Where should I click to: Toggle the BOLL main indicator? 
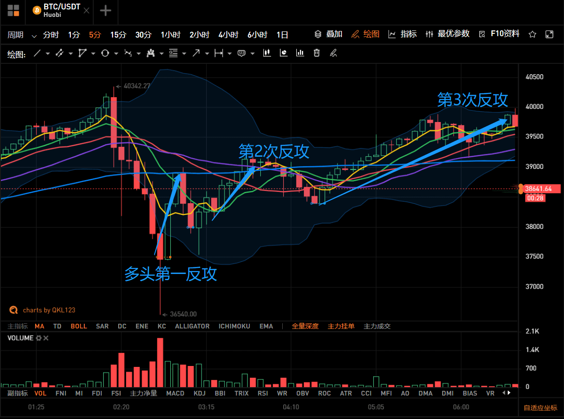pos(79,326)
